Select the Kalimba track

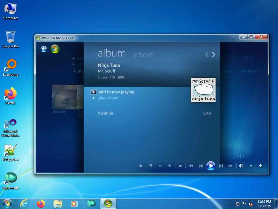[106, 113]
